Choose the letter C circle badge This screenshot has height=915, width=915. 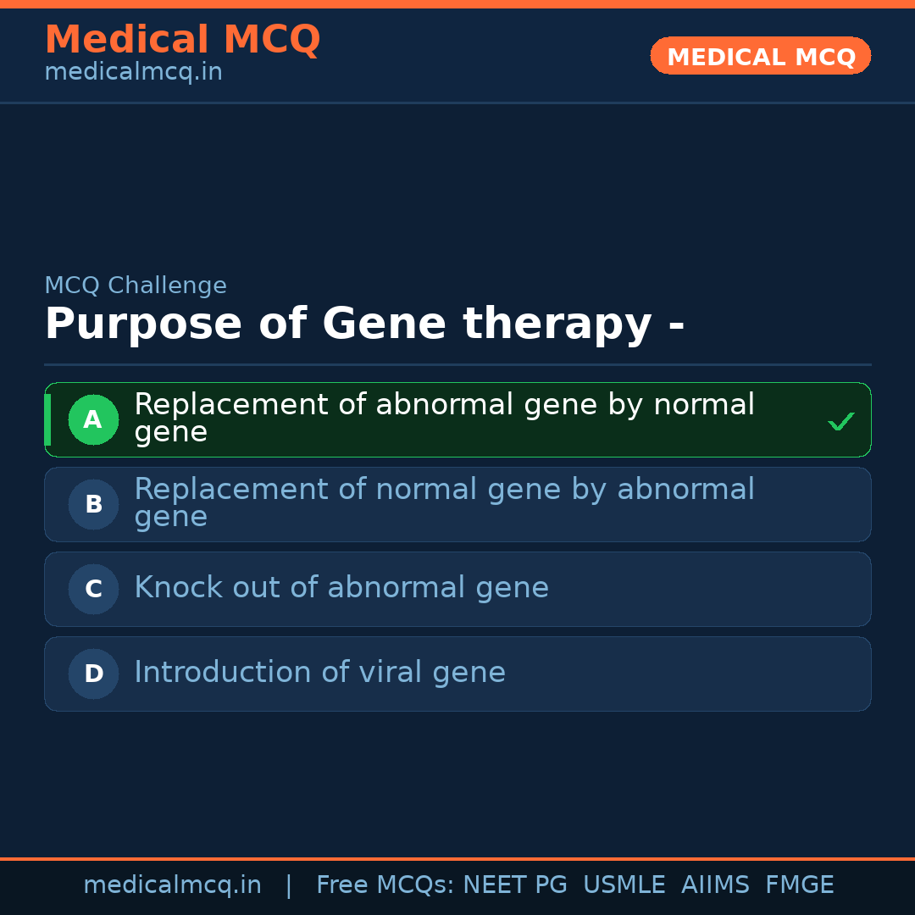tap(93, 589)
